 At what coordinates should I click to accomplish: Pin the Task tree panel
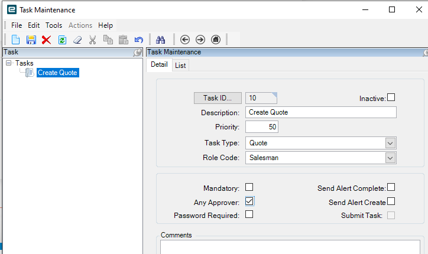pos(138,52)
